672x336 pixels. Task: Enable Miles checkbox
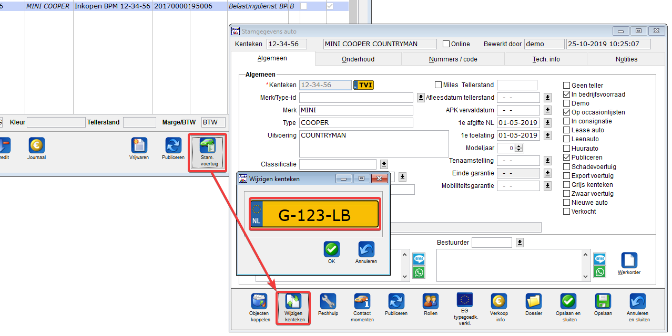click(x=439, y=85)
